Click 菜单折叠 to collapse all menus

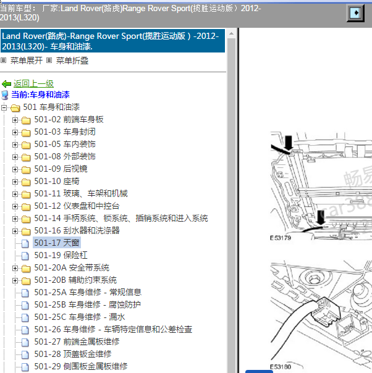tap(72, 61)
